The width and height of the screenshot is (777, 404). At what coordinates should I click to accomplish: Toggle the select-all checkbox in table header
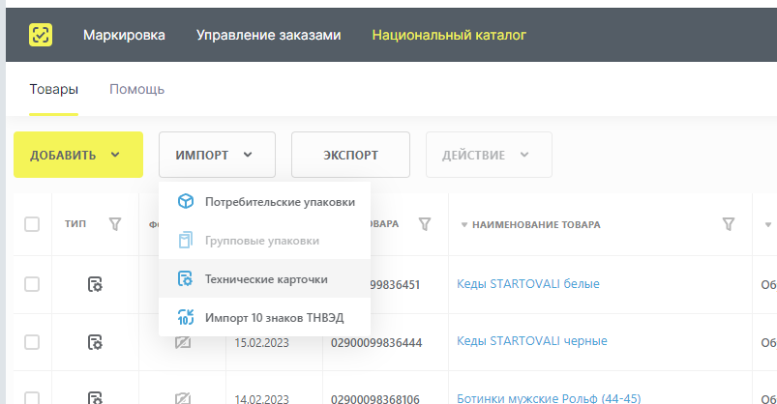[x=32, y=224]
